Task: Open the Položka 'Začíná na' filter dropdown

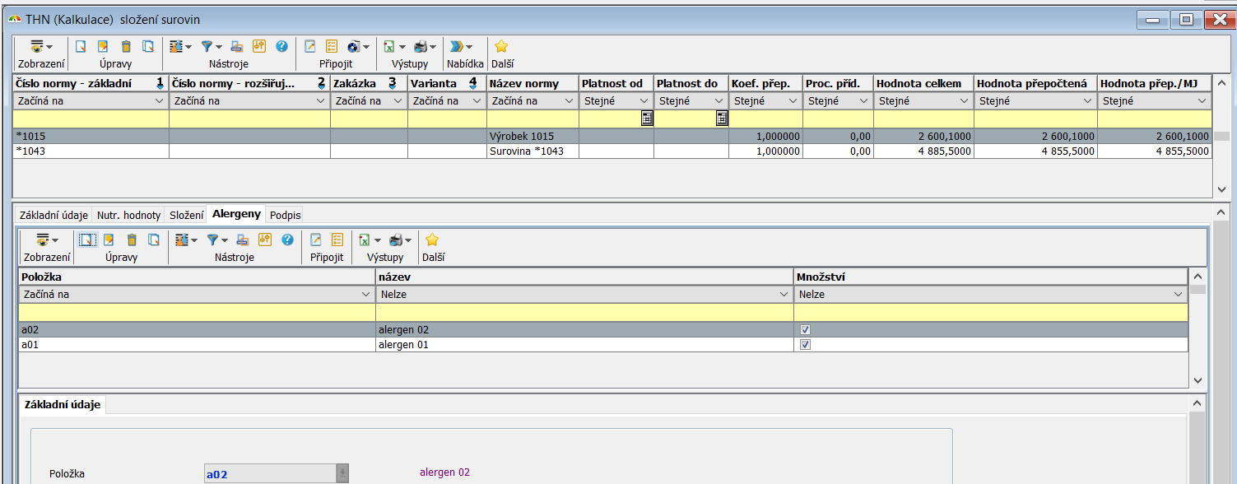Action: [366, 294]
